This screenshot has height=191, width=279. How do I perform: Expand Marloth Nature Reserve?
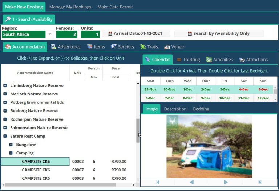click(x=5, y=94)
